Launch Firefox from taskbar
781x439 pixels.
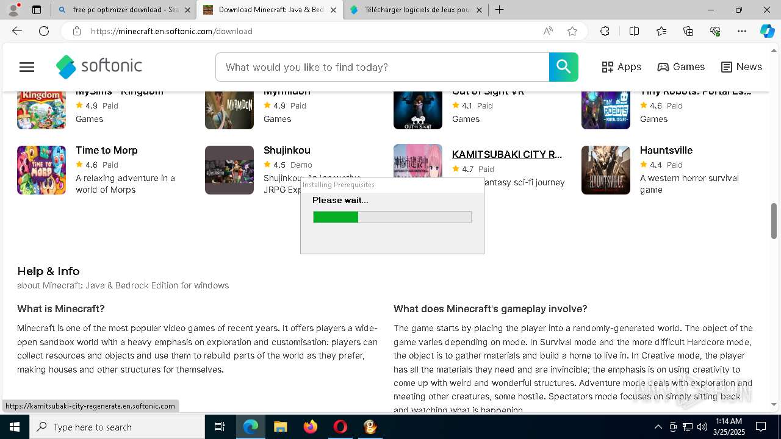[x=311, y=427]
